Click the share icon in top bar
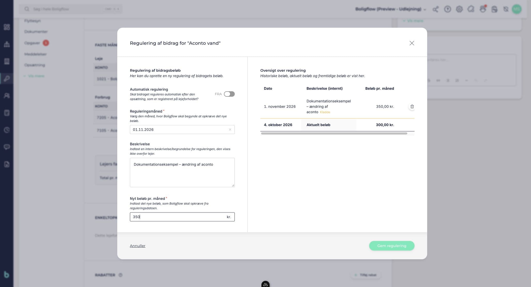 click(x=435, y=9)
